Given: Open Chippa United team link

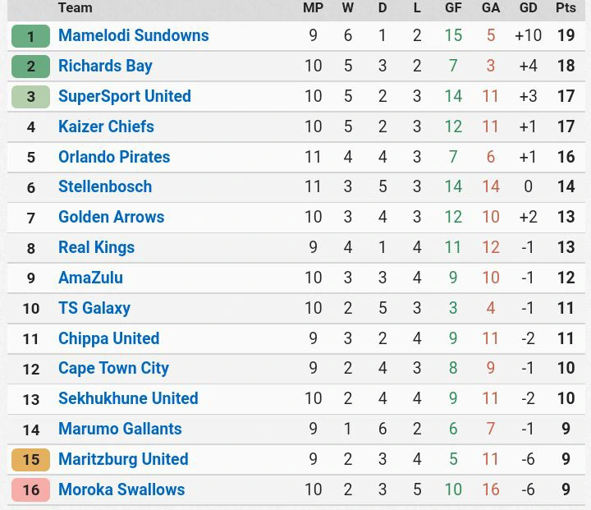Looking at the screenshot, I should (x=108, y=338).
